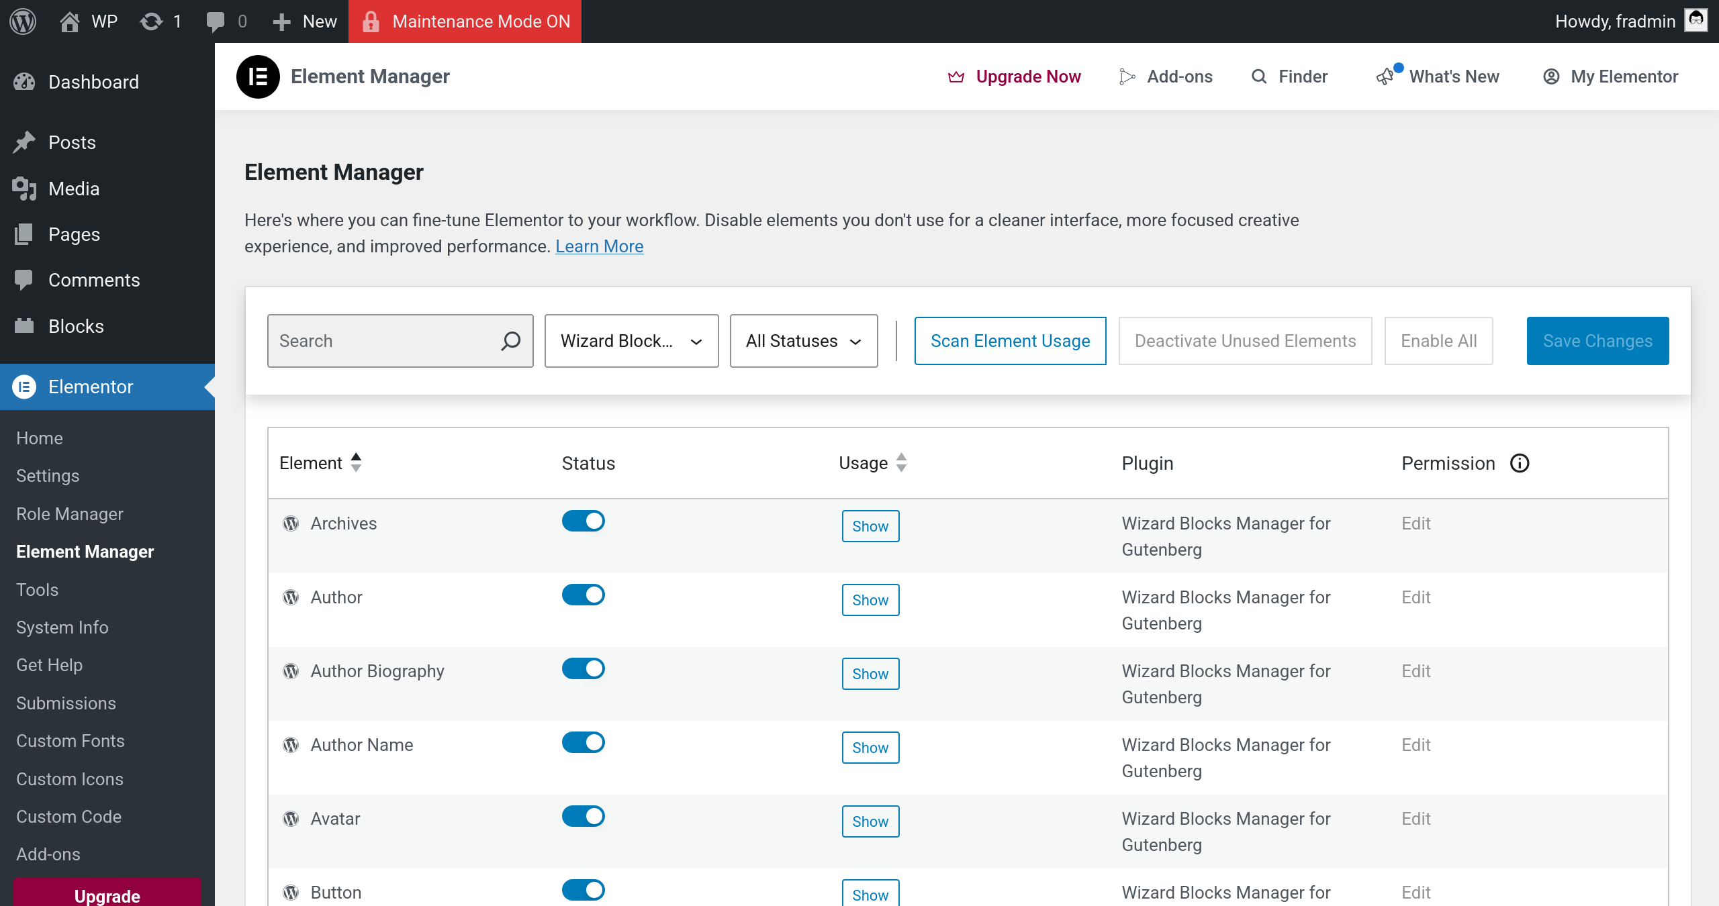The height and width of the screenshot is (906, 1719).
Task: Open Home in Elementor submenu
Action: pos(40,438)
